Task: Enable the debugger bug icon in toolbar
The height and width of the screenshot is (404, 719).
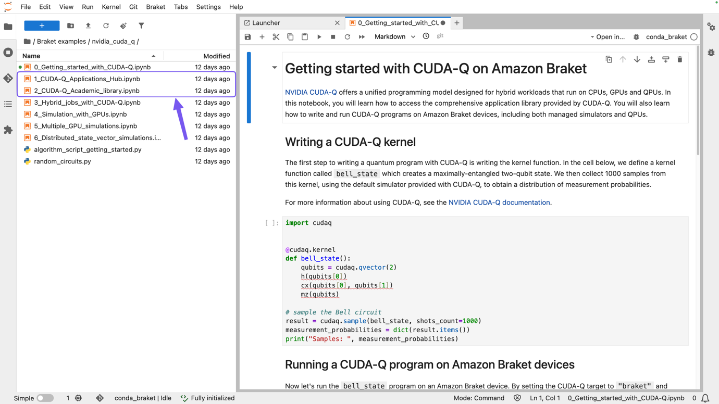Action: [636, 37]
